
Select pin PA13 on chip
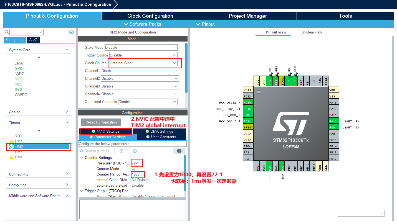334,102
